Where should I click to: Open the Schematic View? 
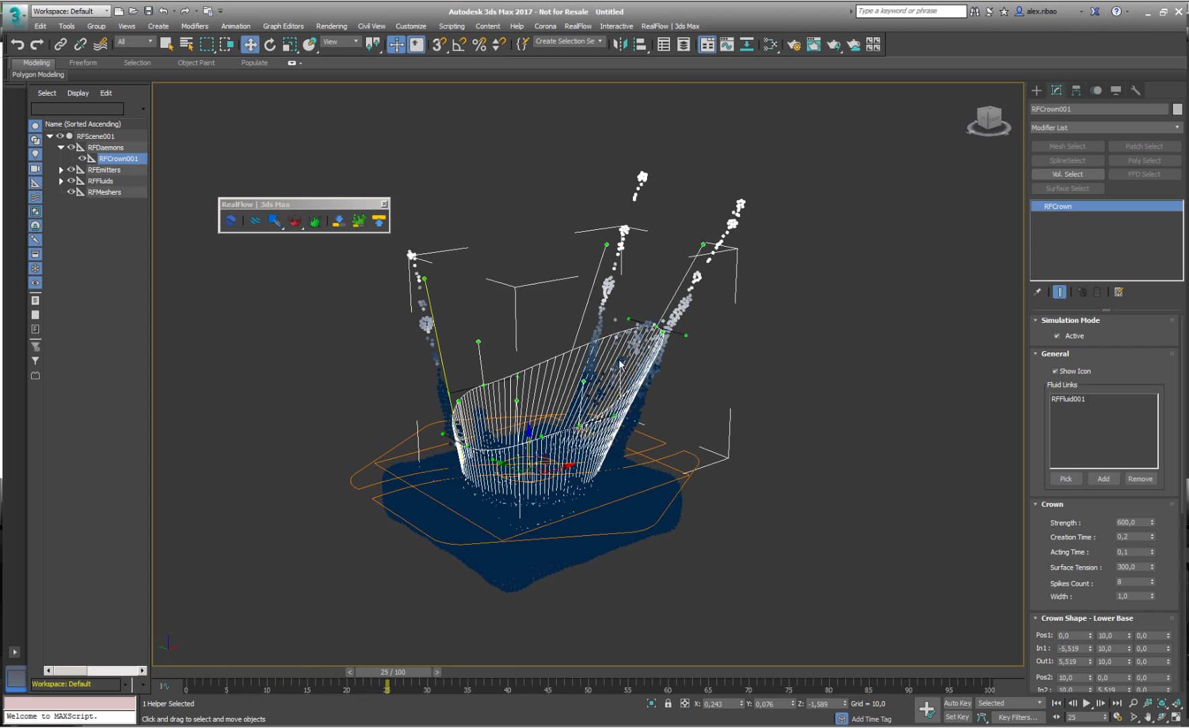click(x=747, y=44)
